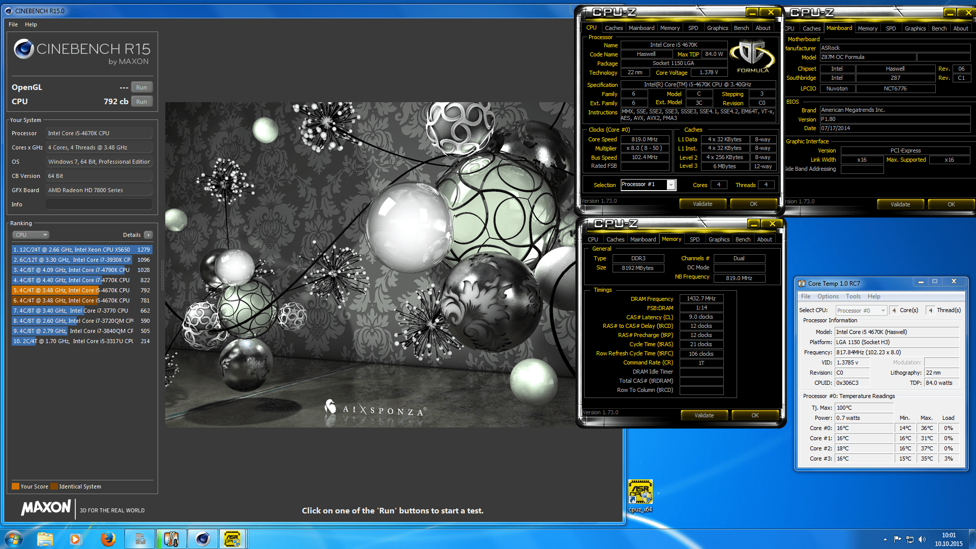Open About tab in the CPU-Z memory window
Image resolution: width=976 pixels, height=549 pixels.
pyautogui.click(x=764, y=239)
